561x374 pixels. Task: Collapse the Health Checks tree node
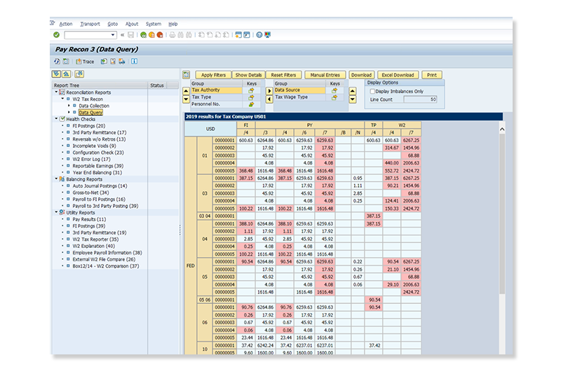click(56, 119)
